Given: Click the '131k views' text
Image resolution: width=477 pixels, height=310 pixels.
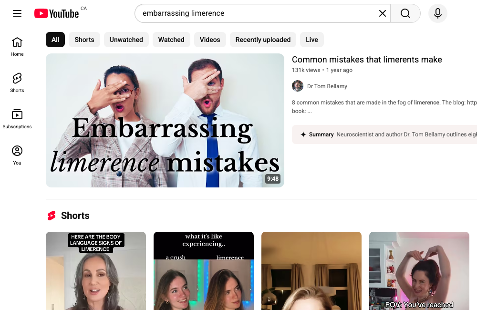Looking at the screenshot, I should [306, 70].
